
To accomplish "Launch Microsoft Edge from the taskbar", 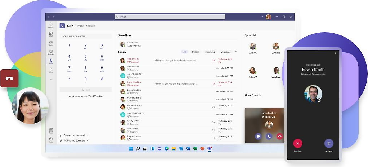I will pyautogui.click(x=167, y=148).
